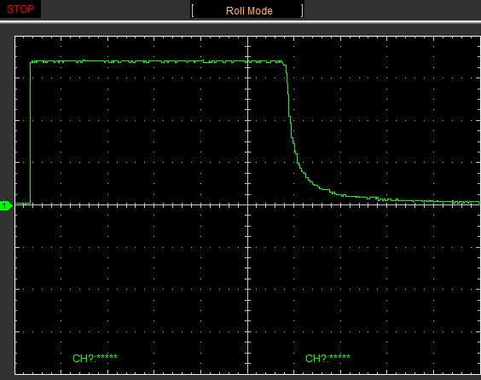The image size is (481, 380).
Task: Click the graticule center crosshair intersection
Action: click(x=248, y=204)
